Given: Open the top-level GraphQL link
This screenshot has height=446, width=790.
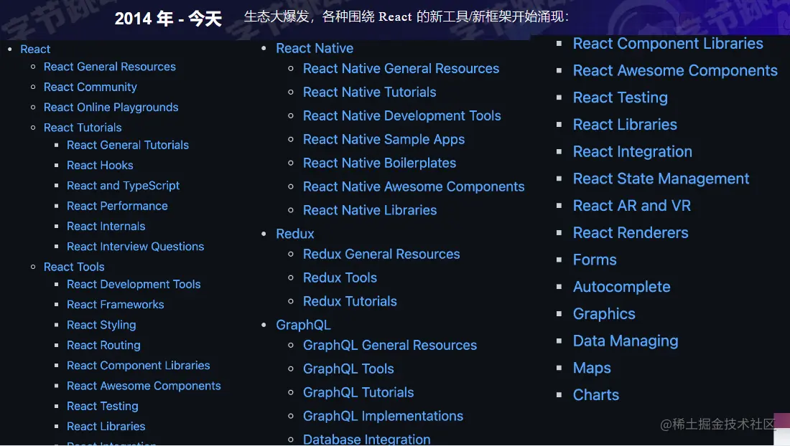Looking at the screenshot, I should pyautogui.click(x=304, y=325).
